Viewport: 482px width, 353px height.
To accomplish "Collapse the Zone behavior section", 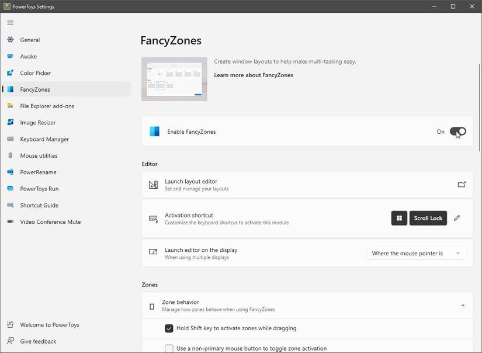I will 463,305.
